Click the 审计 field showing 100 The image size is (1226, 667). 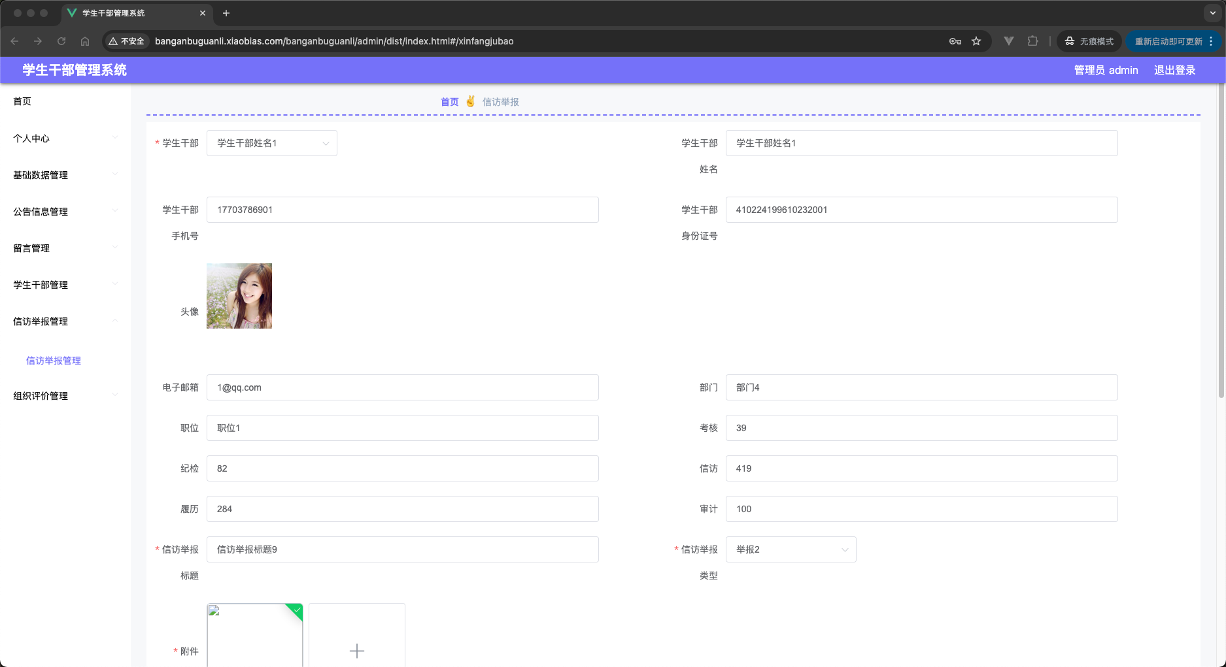pos(921,509)
